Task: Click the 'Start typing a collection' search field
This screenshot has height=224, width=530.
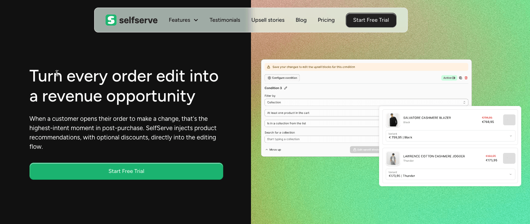Action: 322,139
